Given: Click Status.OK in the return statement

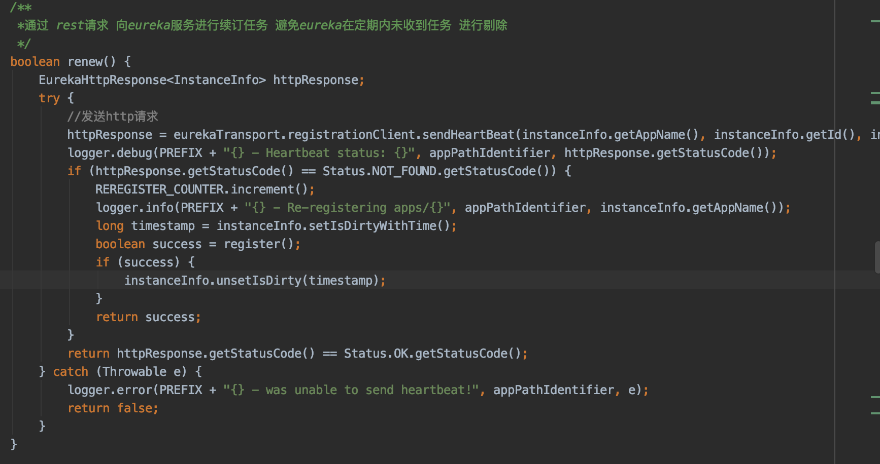Looking at the screenshot, I should 376,354.
